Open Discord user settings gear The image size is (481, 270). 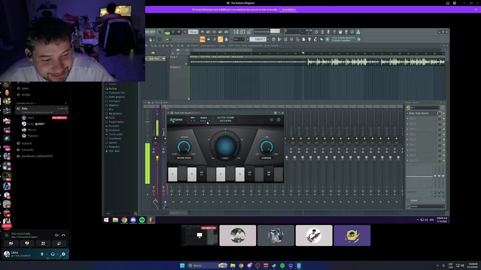pyautogui.click(x=63, y=254)
